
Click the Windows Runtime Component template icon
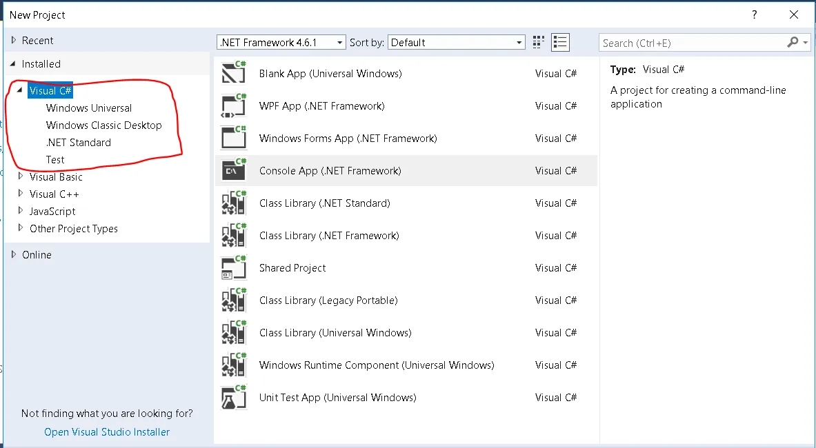pos(234,365)
